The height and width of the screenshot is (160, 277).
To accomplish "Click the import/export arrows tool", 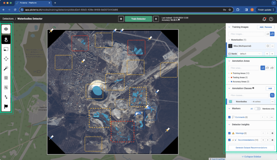I will point(6,97).
